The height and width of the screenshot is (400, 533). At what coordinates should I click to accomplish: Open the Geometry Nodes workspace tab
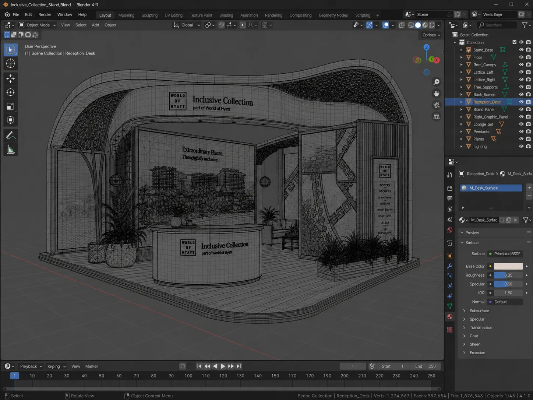pos(333,15)
